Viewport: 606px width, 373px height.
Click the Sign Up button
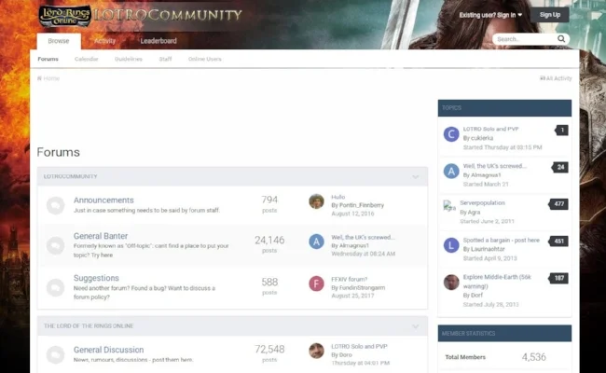click(x=549, y=15)
